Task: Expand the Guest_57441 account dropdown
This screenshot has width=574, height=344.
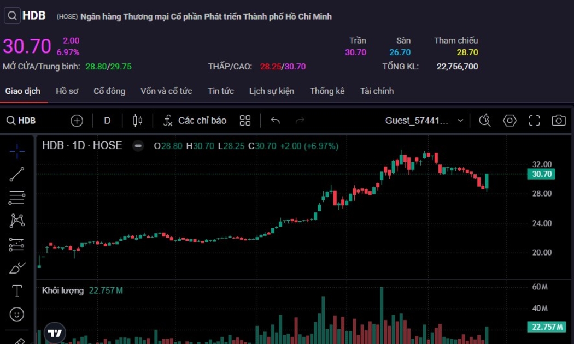Action: [x=460, y=121]
